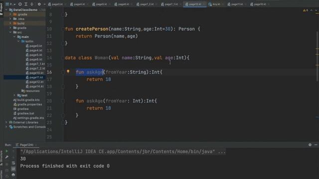Expand the build folder

(x=10, y=23)
